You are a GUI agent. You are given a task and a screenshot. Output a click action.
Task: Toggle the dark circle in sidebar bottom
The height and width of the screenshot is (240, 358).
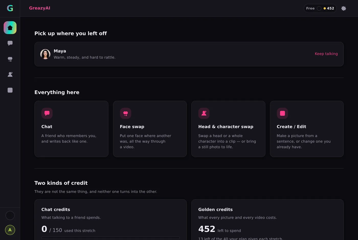[10, 215]
